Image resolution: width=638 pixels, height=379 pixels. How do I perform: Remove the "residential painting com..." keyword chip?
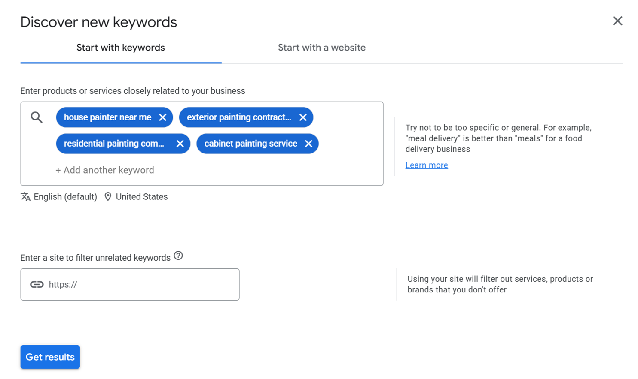pos(180,144)
